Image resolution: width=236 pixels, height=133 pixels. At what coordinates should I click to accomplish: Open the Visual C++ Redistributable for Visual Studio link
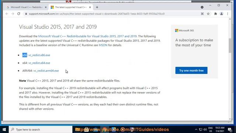tap(87, 36)
